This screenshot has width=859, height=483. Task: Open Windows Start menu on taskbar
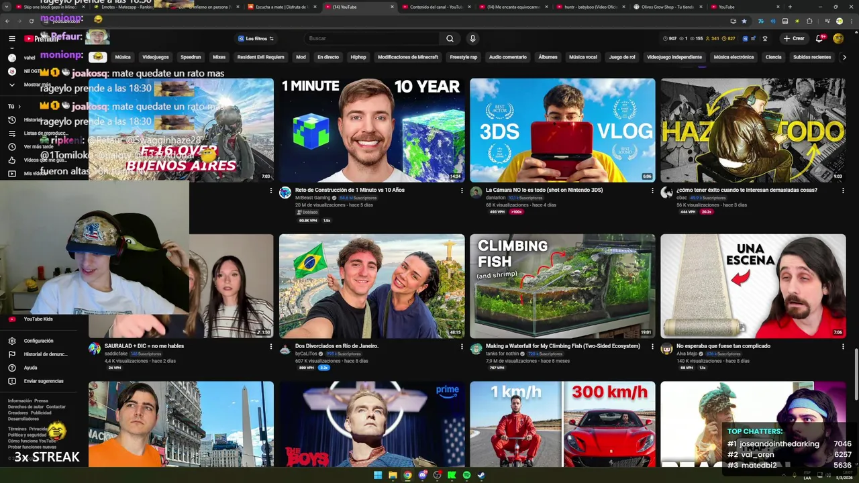coord(378,476)
